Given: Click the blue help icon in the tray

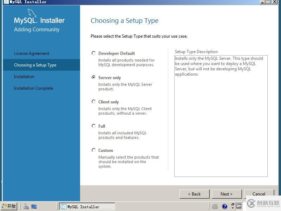Looking at the screenshot, I should click(x=224, y=206).
